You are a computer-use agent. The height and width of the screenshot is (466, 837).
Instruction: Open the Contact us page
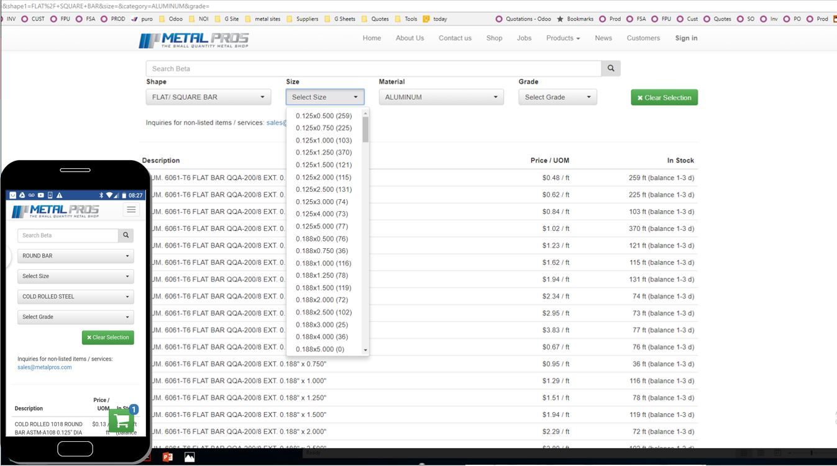tap(455, 38)
